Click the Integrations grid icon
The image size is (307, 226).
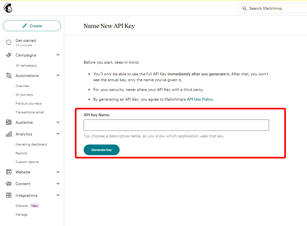[x=9, y=195]
